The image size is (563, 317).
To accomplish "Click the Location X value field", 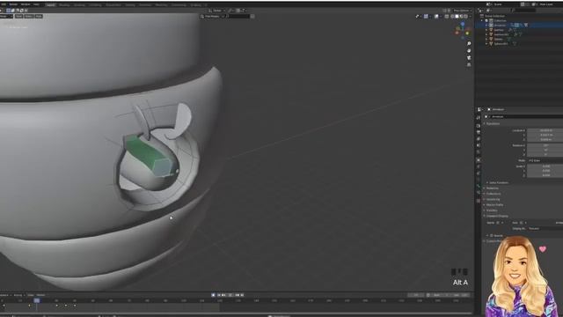I will pos(545,130).
